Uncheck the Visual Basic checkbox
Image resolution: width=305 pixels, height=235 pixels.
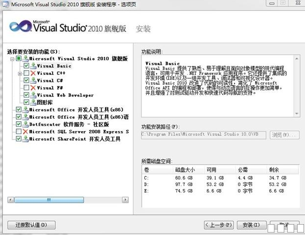click(27, 66)
